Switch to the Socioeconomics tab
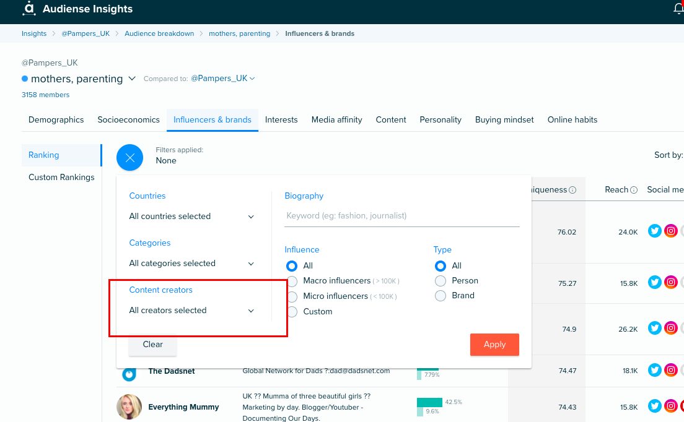The image size is (684, 422). [129, 120]
